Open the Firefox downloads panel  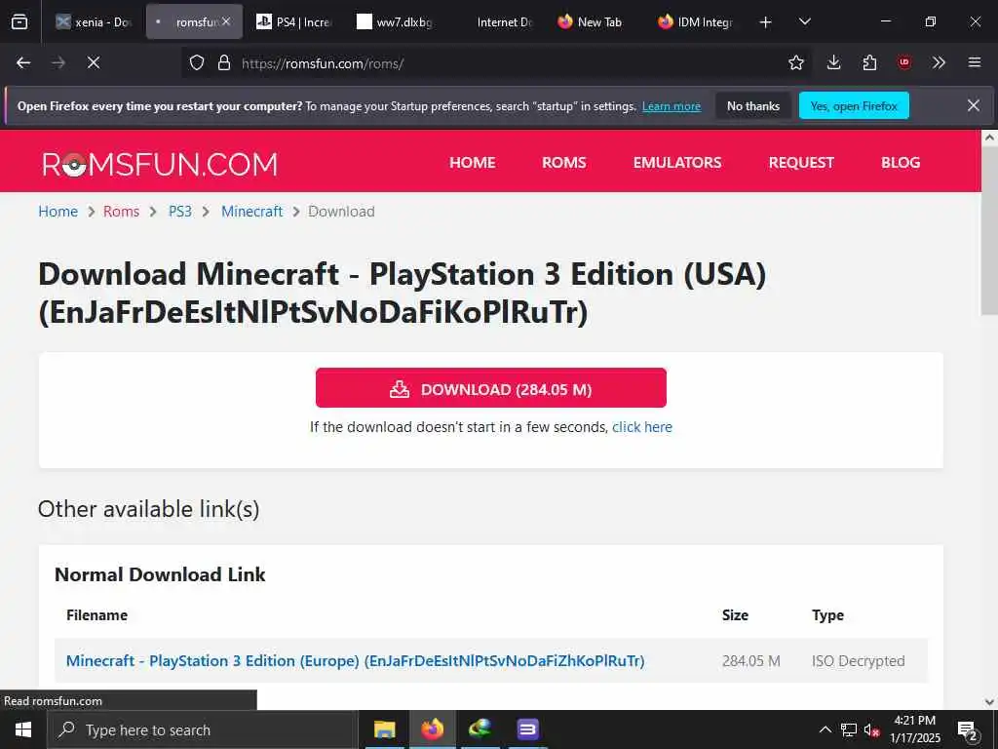[x=834, y=62]
